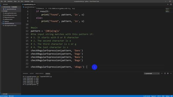Viewport: 173px width, 97px height.
Task: Click line number 18 in the gutter
Action: 27,51
